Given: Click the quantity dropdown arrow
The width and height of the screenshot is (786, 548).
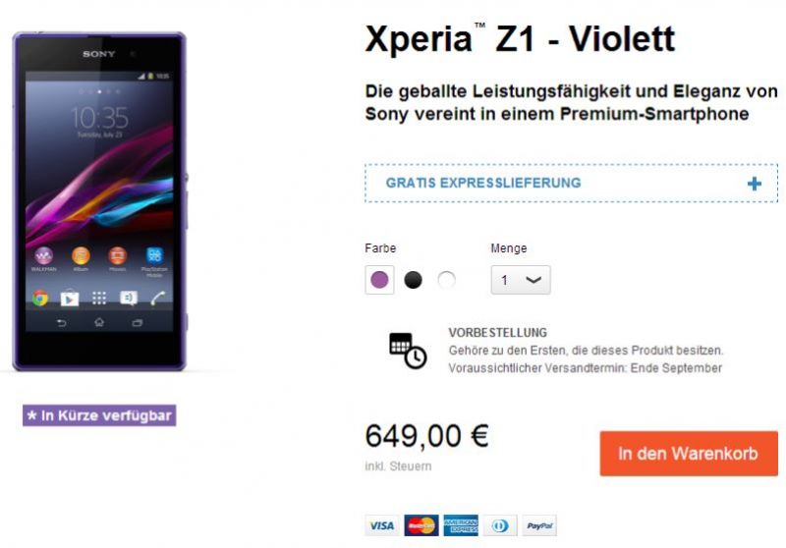Looking at the screenshot, I should 533,280.
